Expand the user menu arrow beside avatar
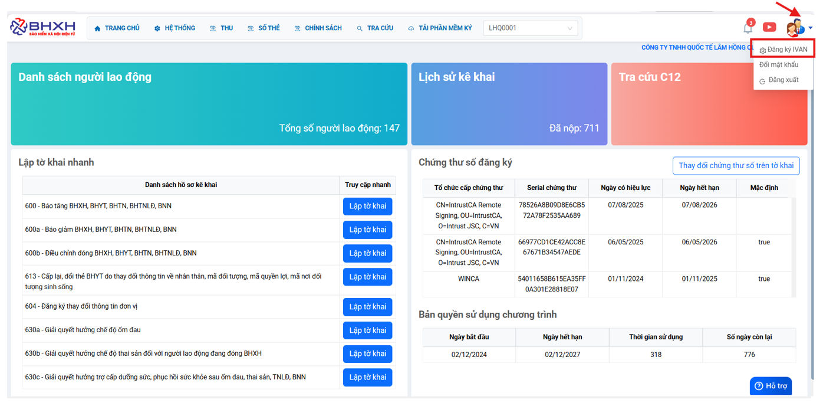Screen dimensions: 823x406 (x=811, y=28)
